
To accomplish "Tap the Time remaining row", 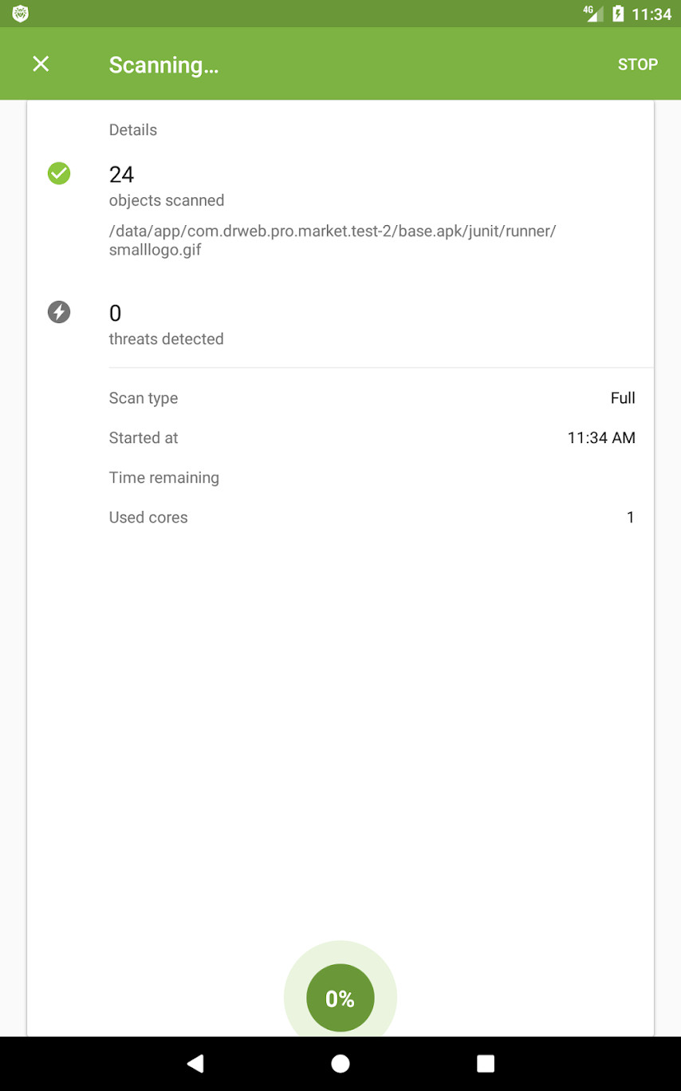I will pos(372,478).
